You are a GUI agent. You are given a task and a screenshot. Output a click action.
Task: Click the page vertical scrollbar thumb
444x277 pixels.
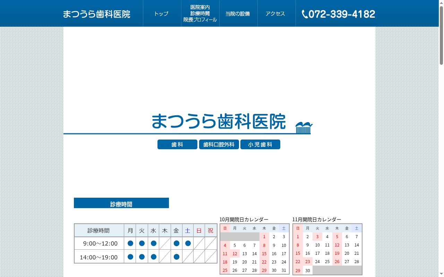point(441,35)
